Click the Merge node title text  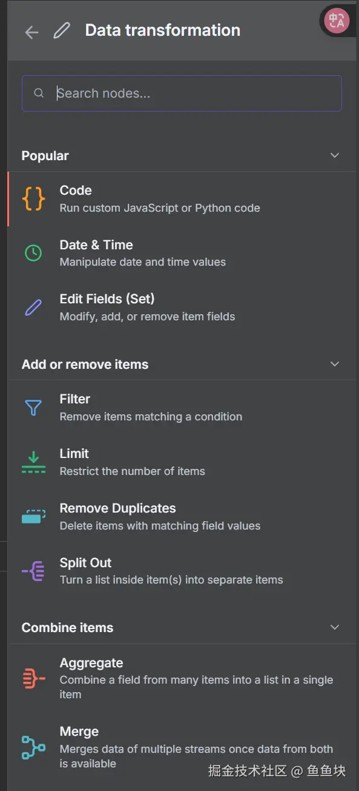79,732
